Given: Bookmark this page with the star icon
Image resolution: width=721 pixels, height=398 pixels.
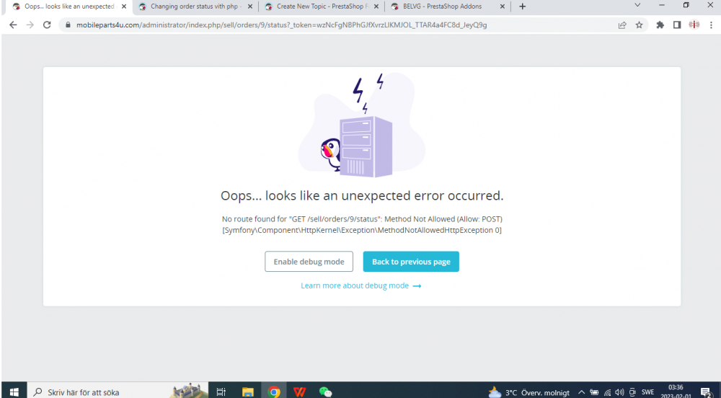Looking at the screenshot, I should (639, 25).
